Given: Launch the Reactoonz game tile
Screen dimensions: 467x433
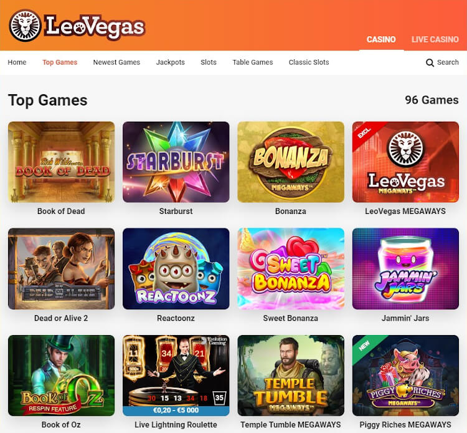Looking at the screenshot, I should click(176, 268).
